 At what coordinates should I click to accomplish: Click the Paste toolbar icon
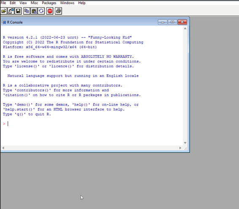point(34,11)
